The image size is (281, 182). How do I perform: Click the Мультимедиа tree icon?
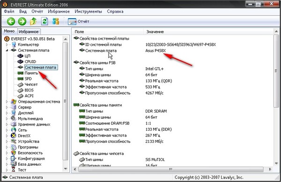(14, 119)
